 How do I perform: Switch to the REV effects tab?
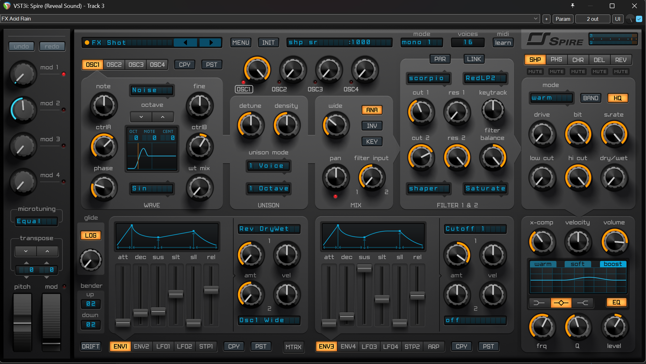(621, 60)
